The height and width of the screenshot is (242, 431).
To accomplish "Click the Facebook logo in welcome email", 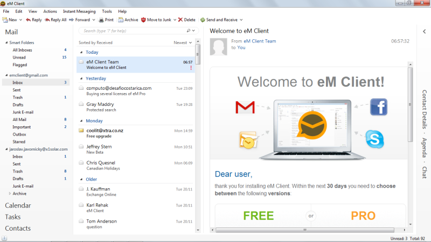I will (379, 106).
